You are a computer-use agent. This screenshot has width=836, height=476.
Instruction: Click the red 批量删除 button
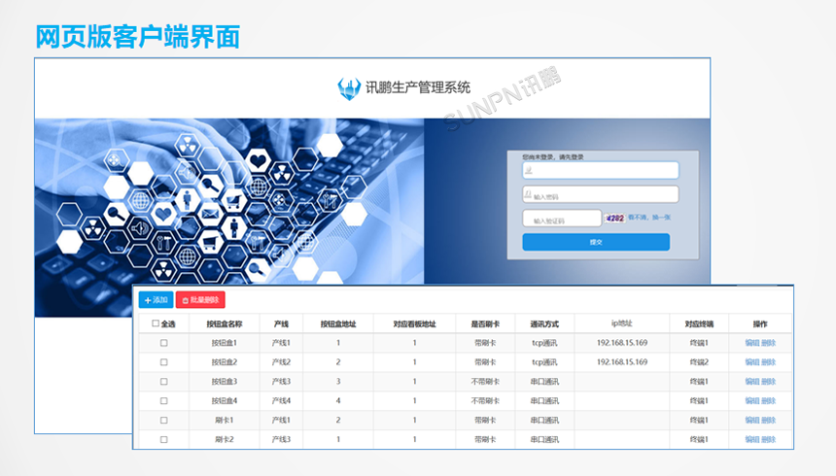click(200, 300)
